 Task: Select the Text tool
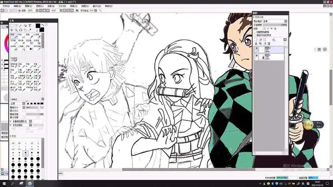[30, 26]
